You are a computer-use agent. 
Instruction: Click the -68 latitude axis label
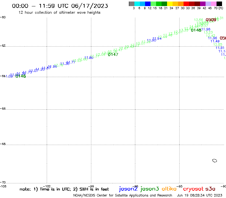[x=3, y=144]
